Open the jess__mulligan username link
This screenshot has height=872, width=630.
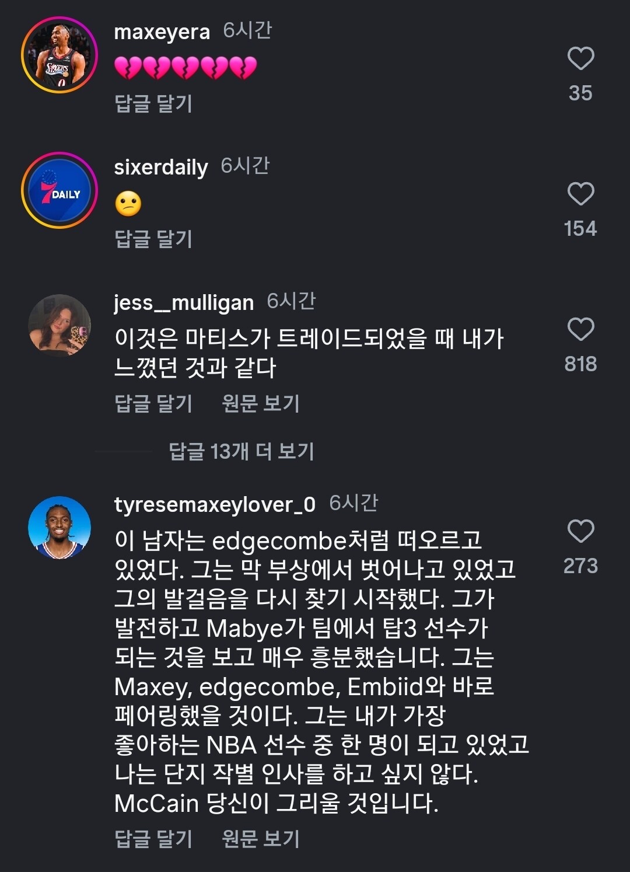click(x=184, y=303)
